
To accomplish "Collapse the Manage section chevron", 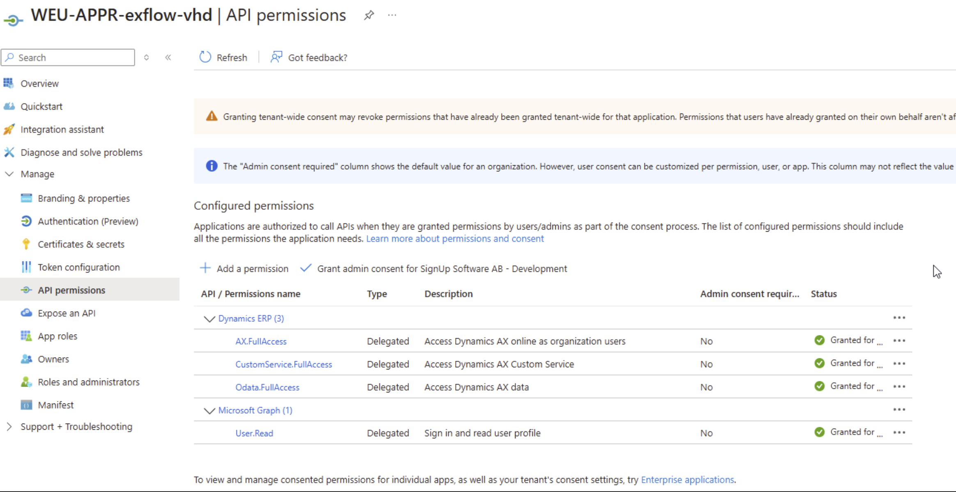I will point(9,174).
